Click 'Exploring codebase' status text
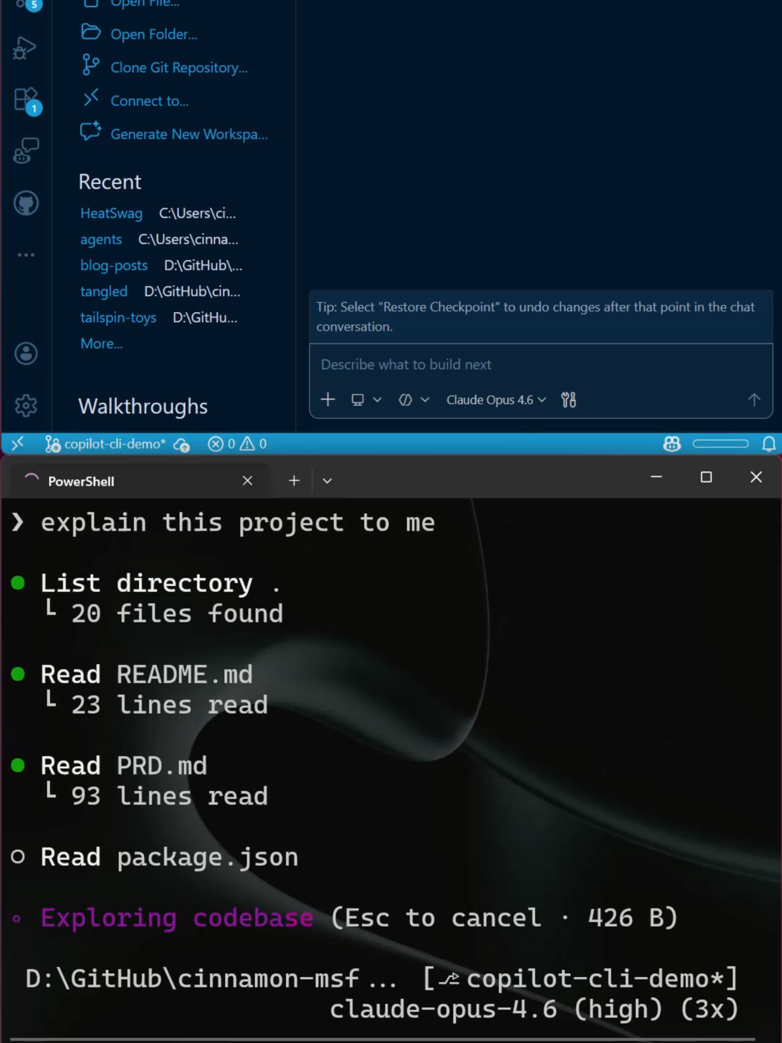This screenshot has width=782, height=1043. coord(177,918)
